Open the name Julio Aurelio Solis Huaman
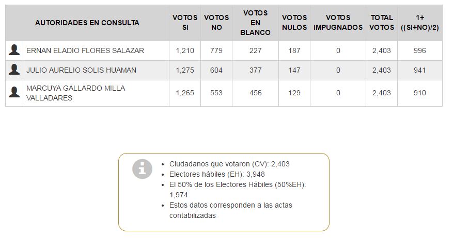The image size is (454, 238). point(81,70)
